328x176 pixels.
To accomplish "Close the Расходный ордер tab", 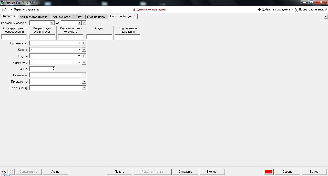I will click(135, 16).
